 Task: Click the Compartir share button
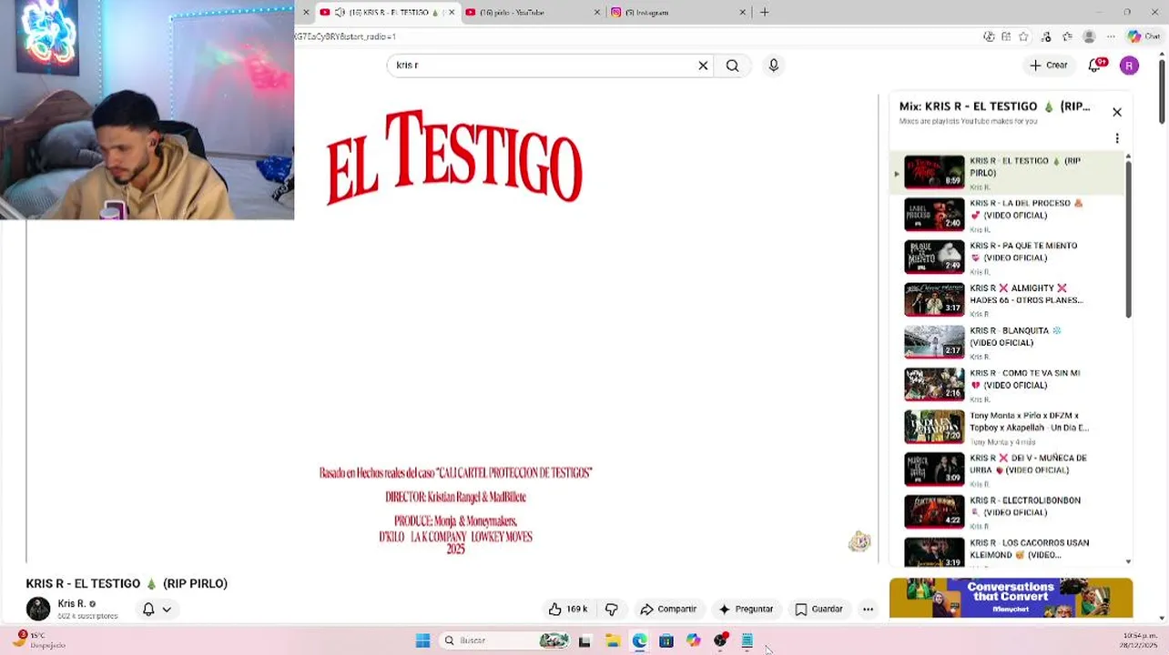coord(668,610)
